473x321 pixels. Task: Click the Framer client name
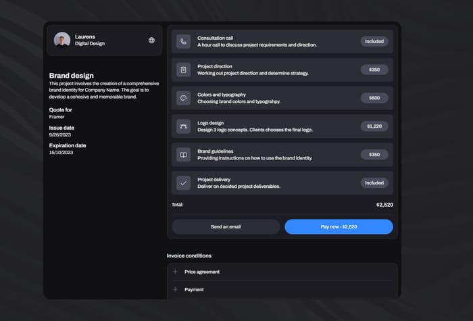[57, 117]
